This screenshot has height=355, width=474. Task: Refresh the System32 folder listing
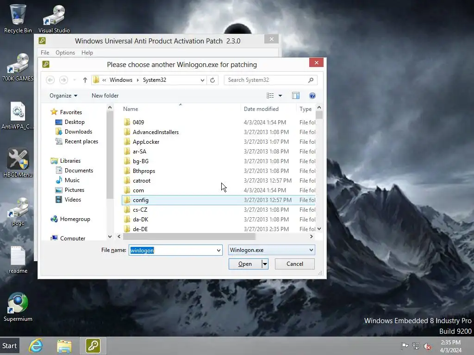point(212,80)
